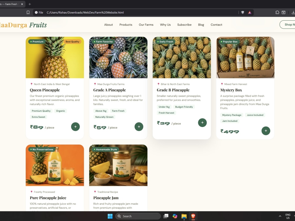Open Brave Rewards triangle icon
The image size is (295, 221).
250,12
